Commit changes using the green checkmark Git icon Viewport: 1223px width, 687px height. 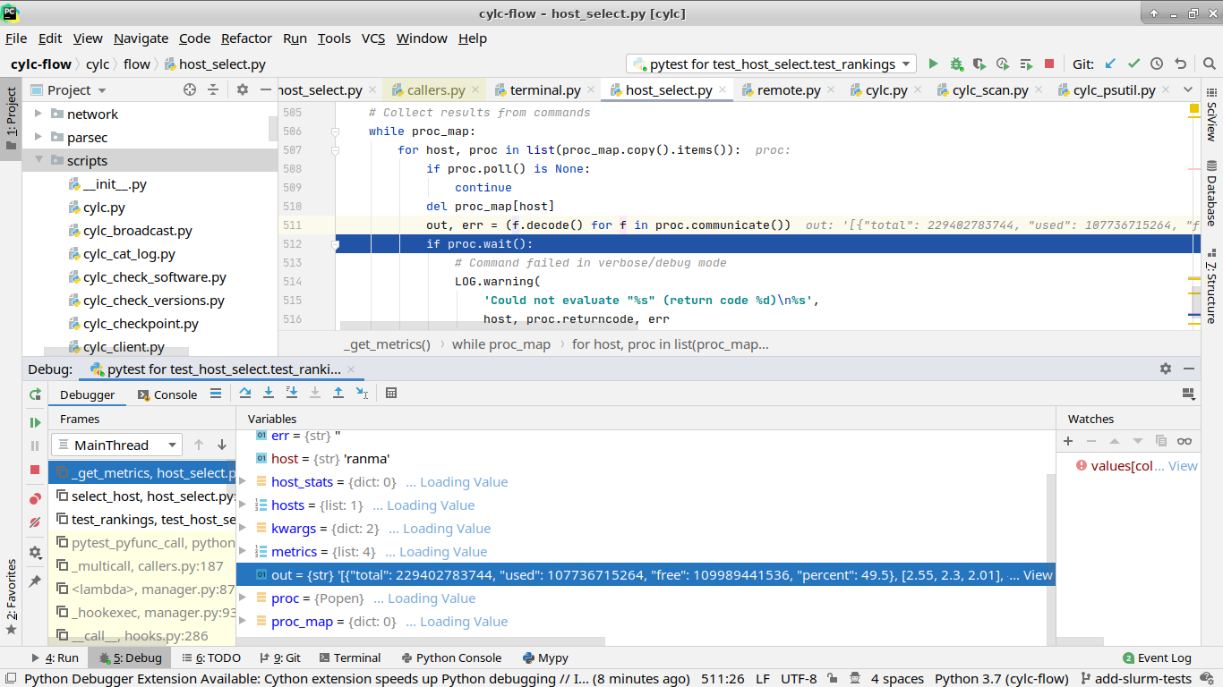click(x=1133, y=64)
